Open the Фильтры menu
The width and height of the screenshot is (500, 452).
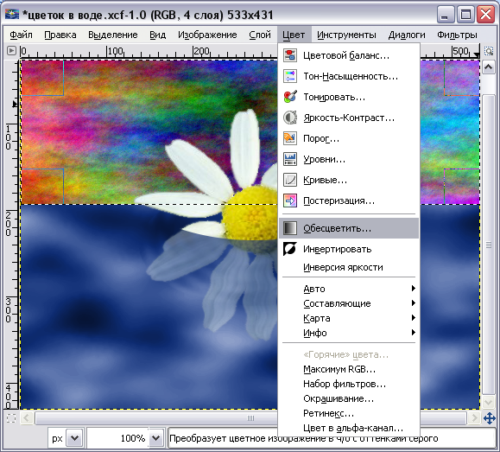pos(457,35)
